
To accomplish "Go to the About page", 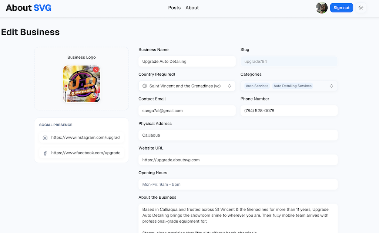I will coord(192,8).
